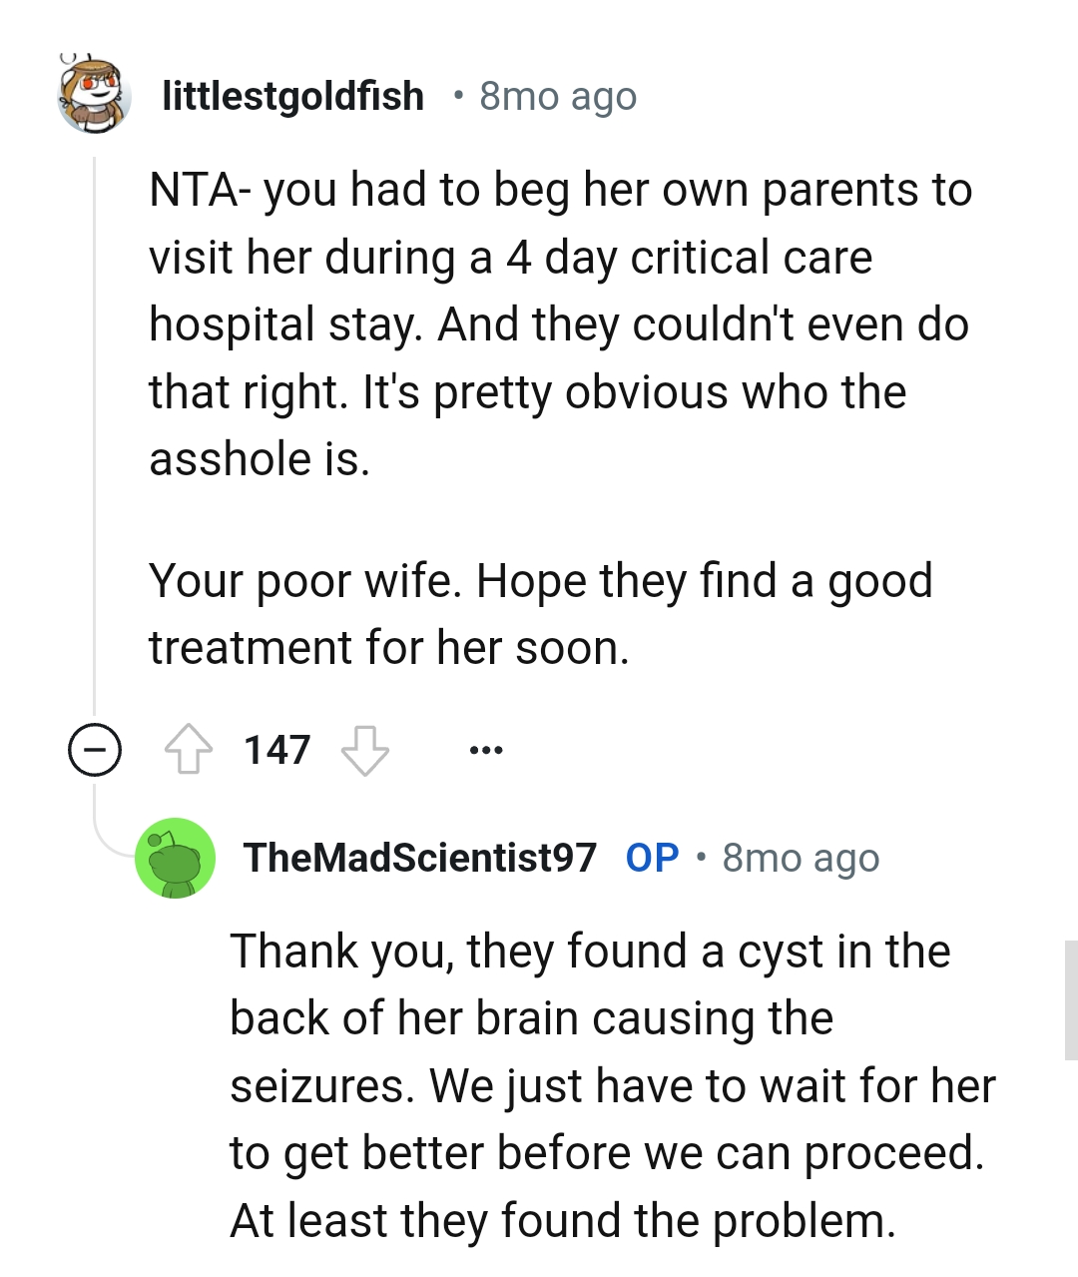
Task: Open the comment options menu via the ellipsis
Action: pos(484,750)
